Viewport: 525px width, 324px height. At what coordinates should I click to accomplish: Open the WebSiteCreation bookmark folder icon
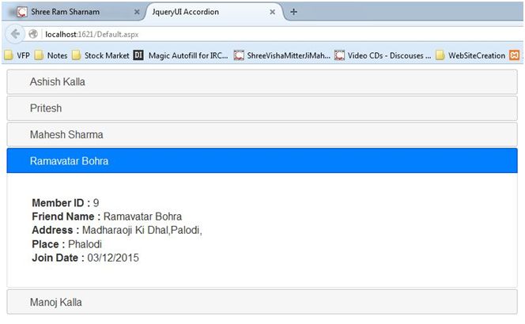coord(440,55)
